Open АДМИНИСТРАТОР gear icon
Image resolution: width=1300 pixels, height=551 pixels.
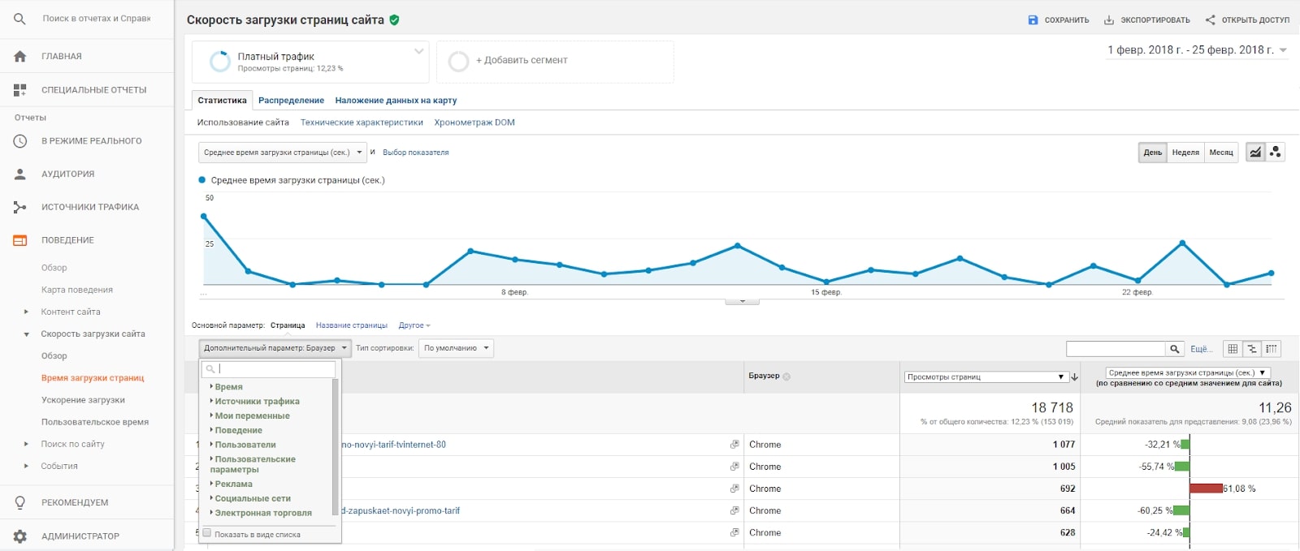(x=20, y=536)
